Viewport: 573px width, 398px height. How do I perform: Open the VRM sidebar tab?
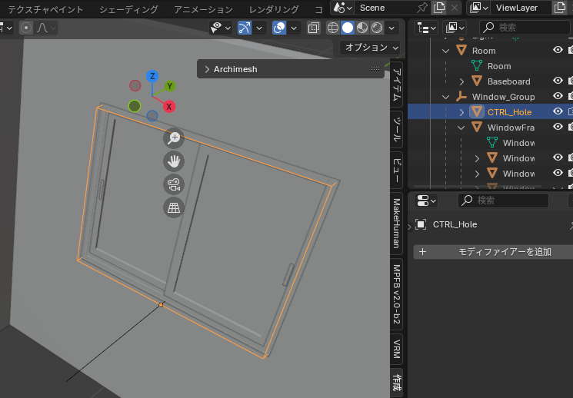(x=397, y=349)
